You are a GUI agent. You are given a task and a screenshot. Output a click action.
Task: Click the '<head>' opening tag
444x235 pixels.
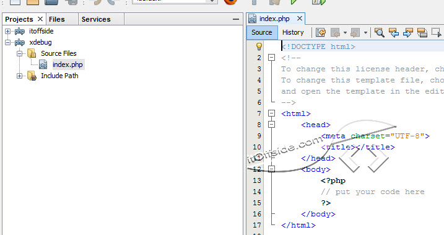[x=316, y=125]
